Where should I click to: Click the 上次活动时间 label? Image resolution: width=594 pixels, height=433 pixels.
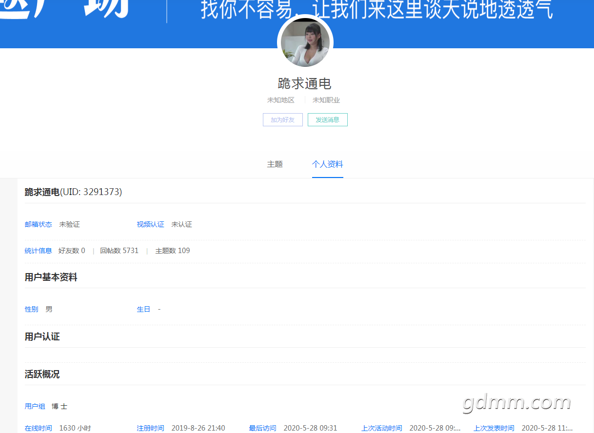click(x=382, y=428)
